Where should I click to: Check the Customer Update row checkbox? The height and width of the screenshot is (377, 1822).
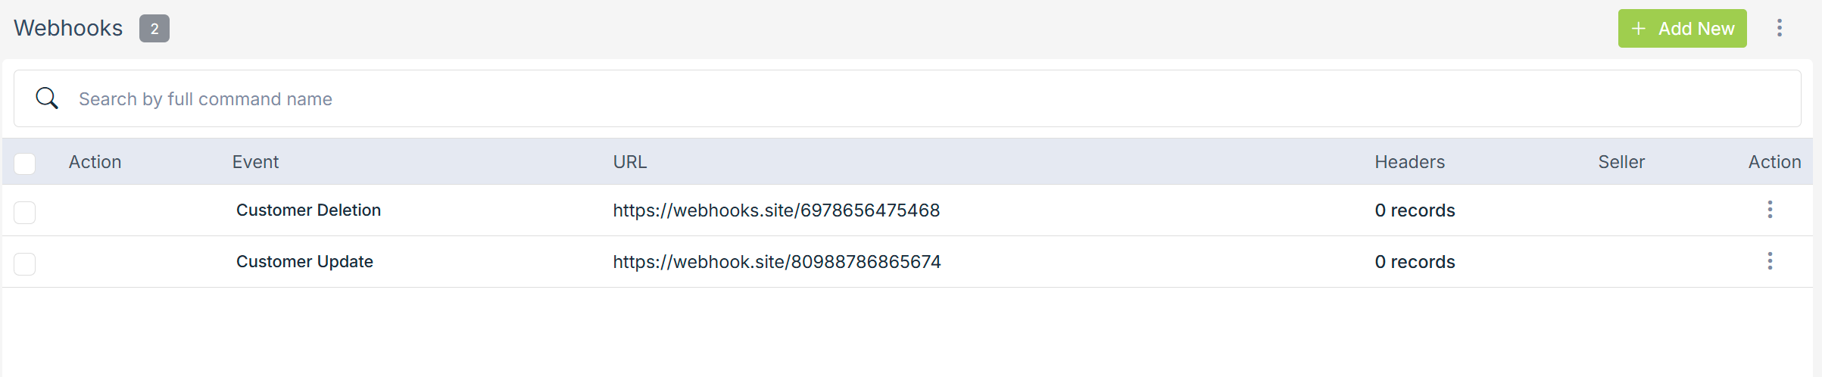pos(25,263)
